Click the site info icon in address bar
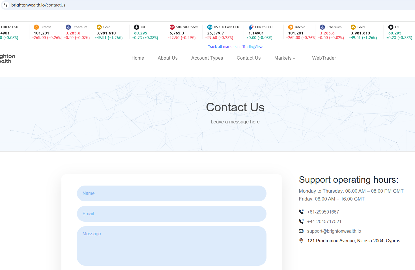This screenshot has width=415, height=270. click(6, 5)
